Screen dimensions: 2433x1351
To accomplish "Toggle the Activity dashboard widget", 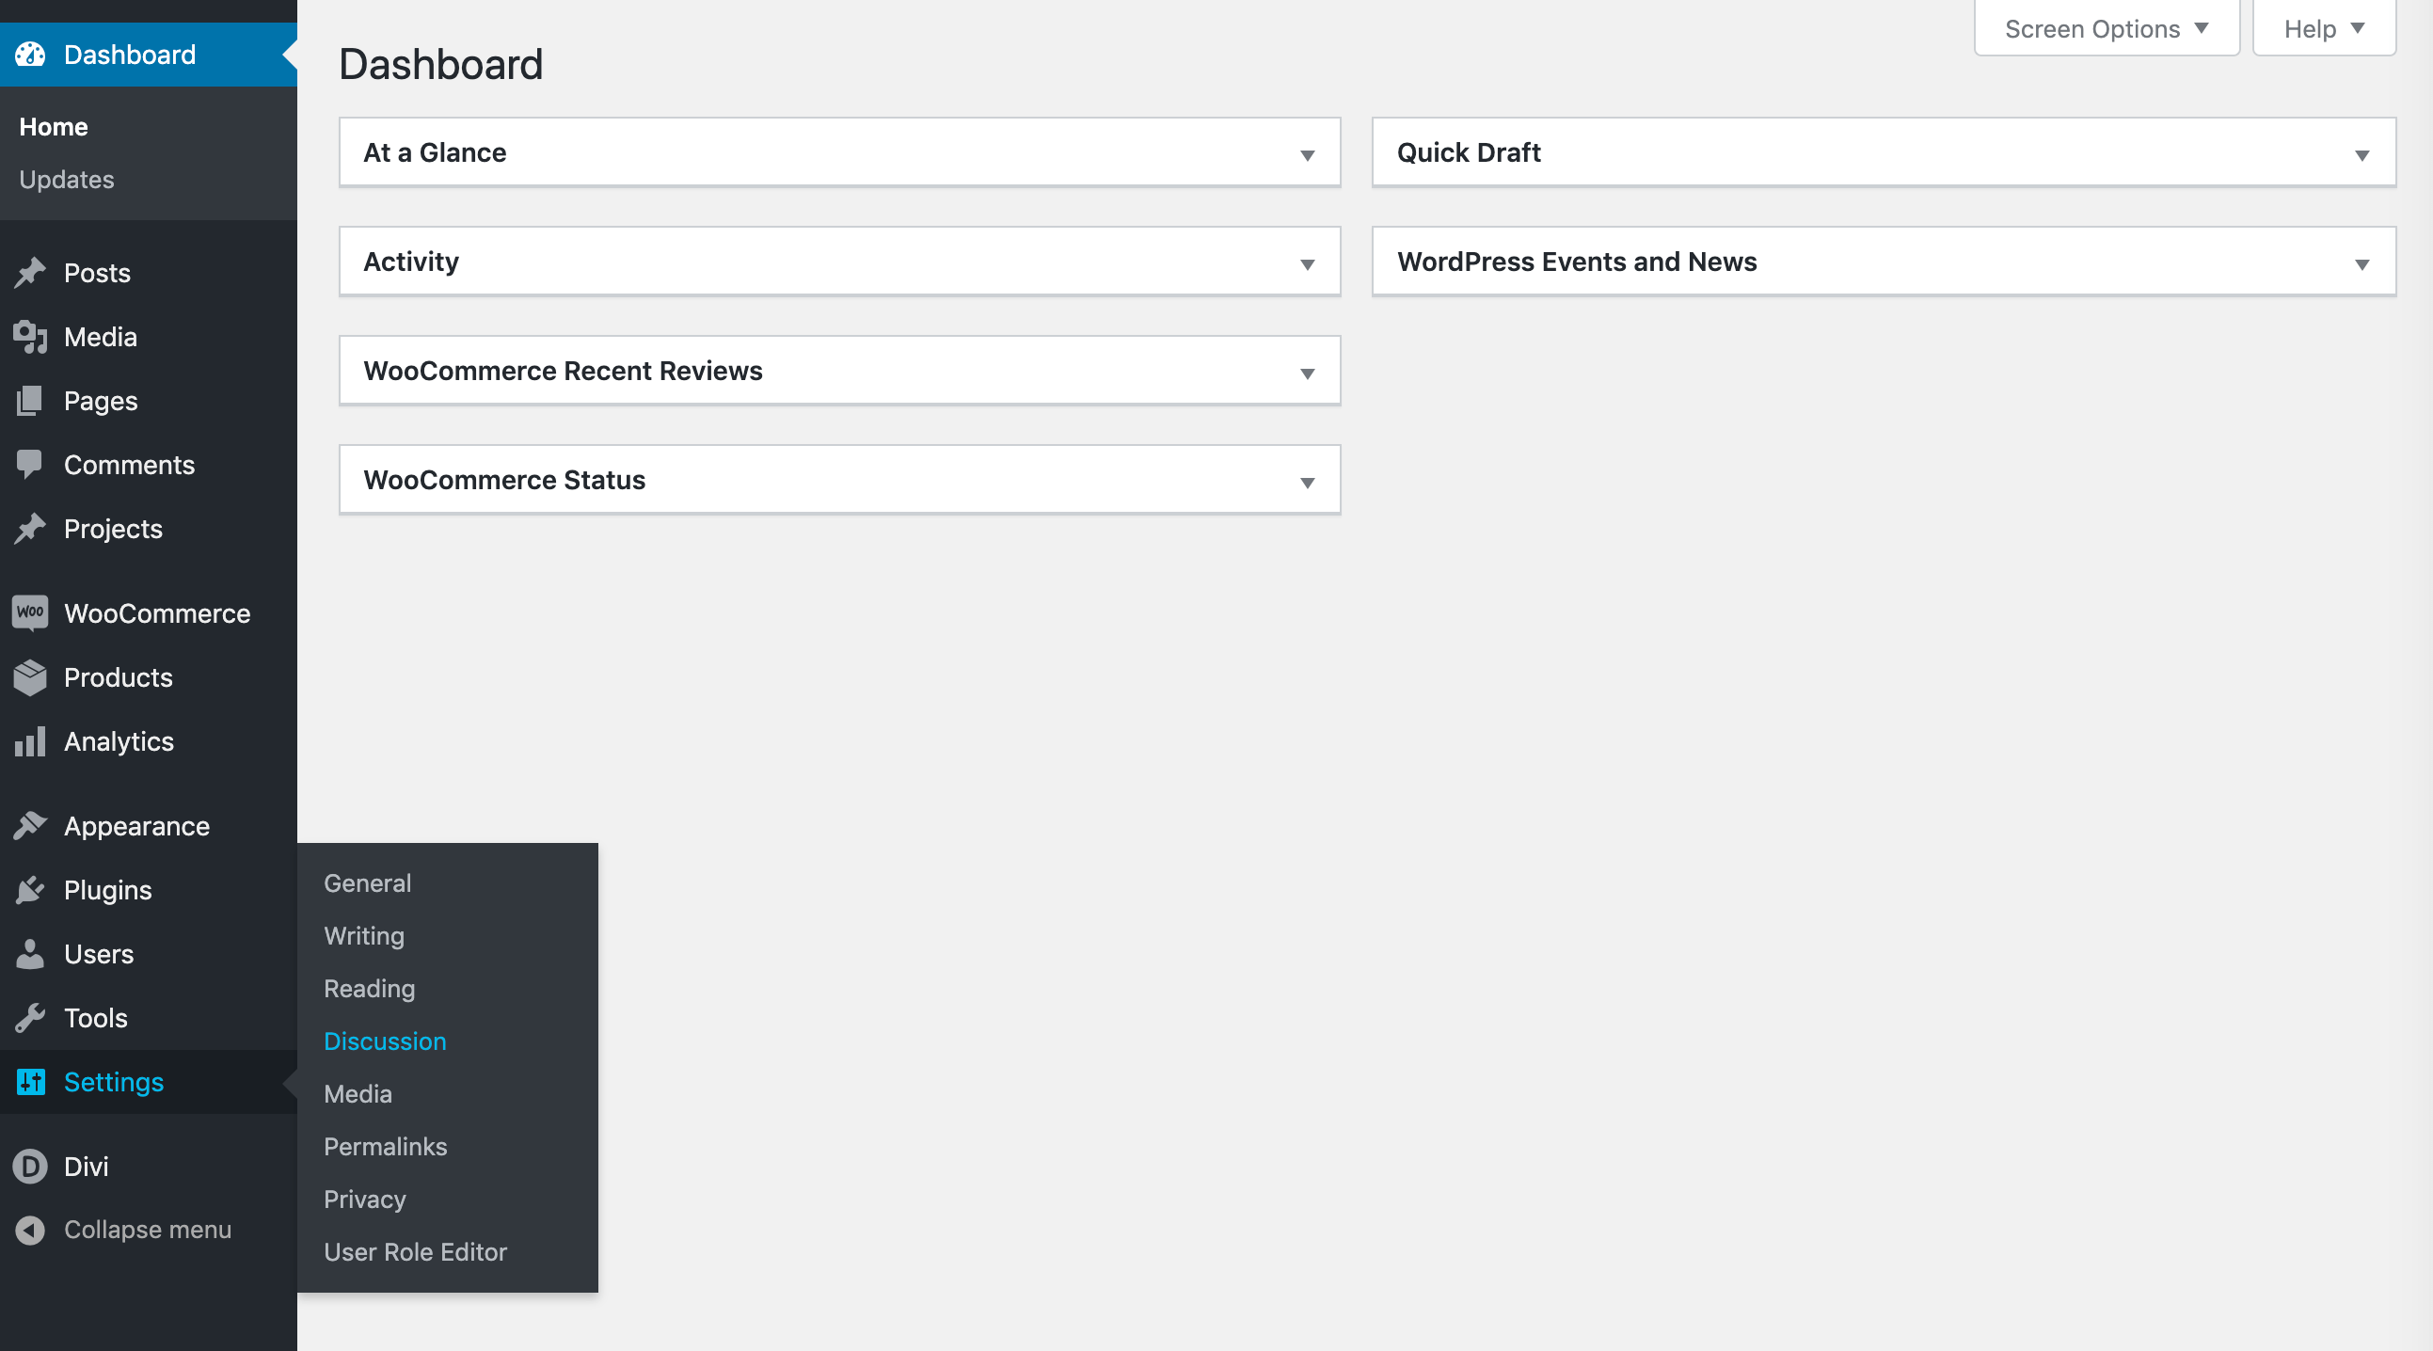I will (x=1309, y=262).
